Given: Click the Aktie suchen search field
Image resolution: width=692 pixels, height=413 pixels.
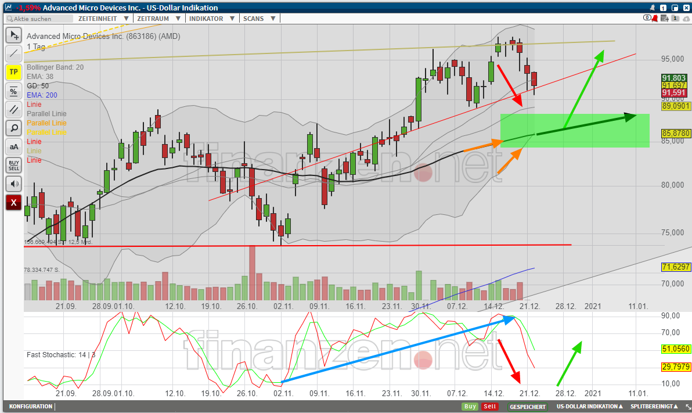Looking at the screenshot, I should point(39,19).
